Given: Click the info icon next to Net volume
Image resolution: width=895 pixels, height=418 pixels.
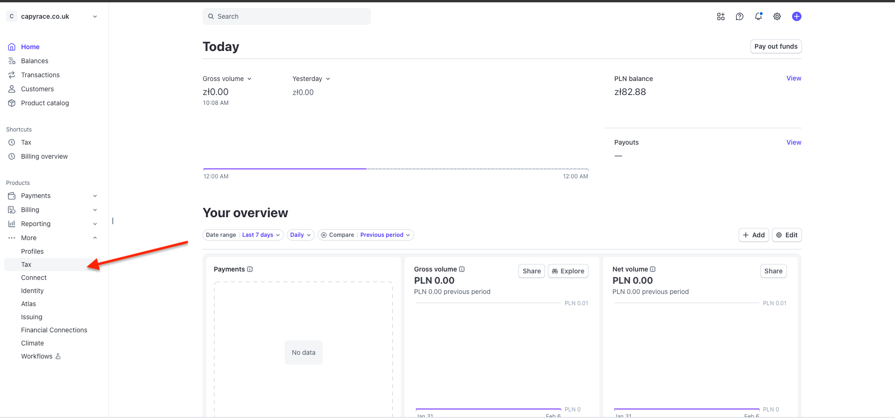Looking at the screenshot, I should [653, 269].
